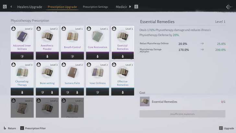Click shield icon under Advanced Inner Stillness

tap(22, 56)
